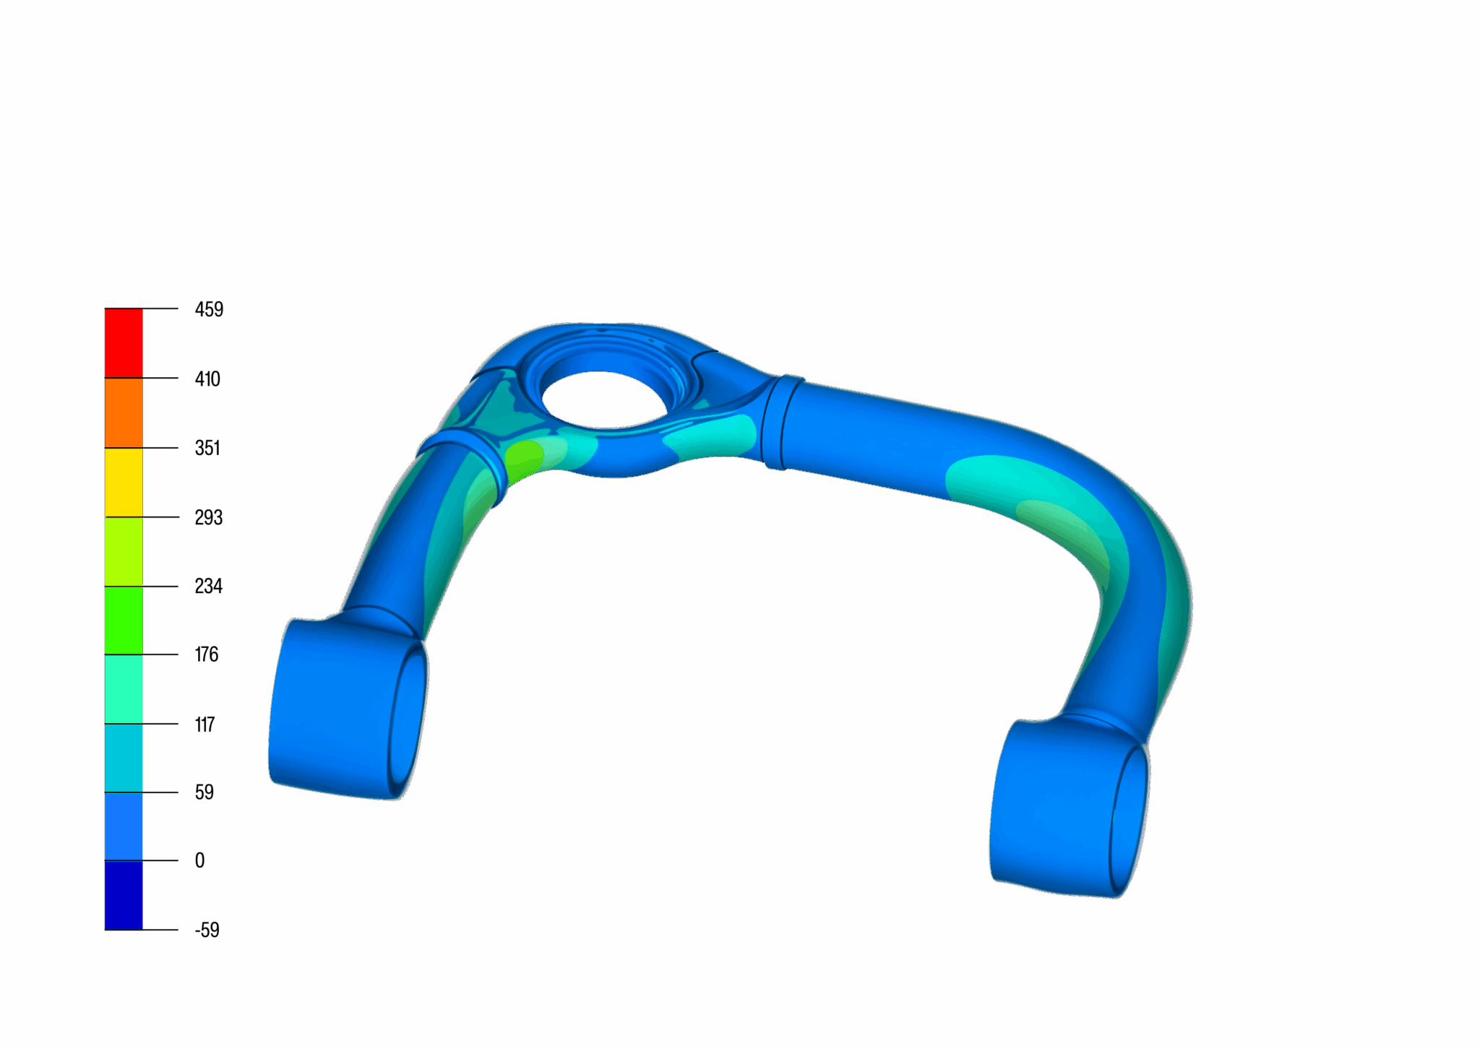Screen dimensions: 1480x1046
Task: Select the aqua legend band above 117
Action: pyautogui.click(x=124, y=689)
